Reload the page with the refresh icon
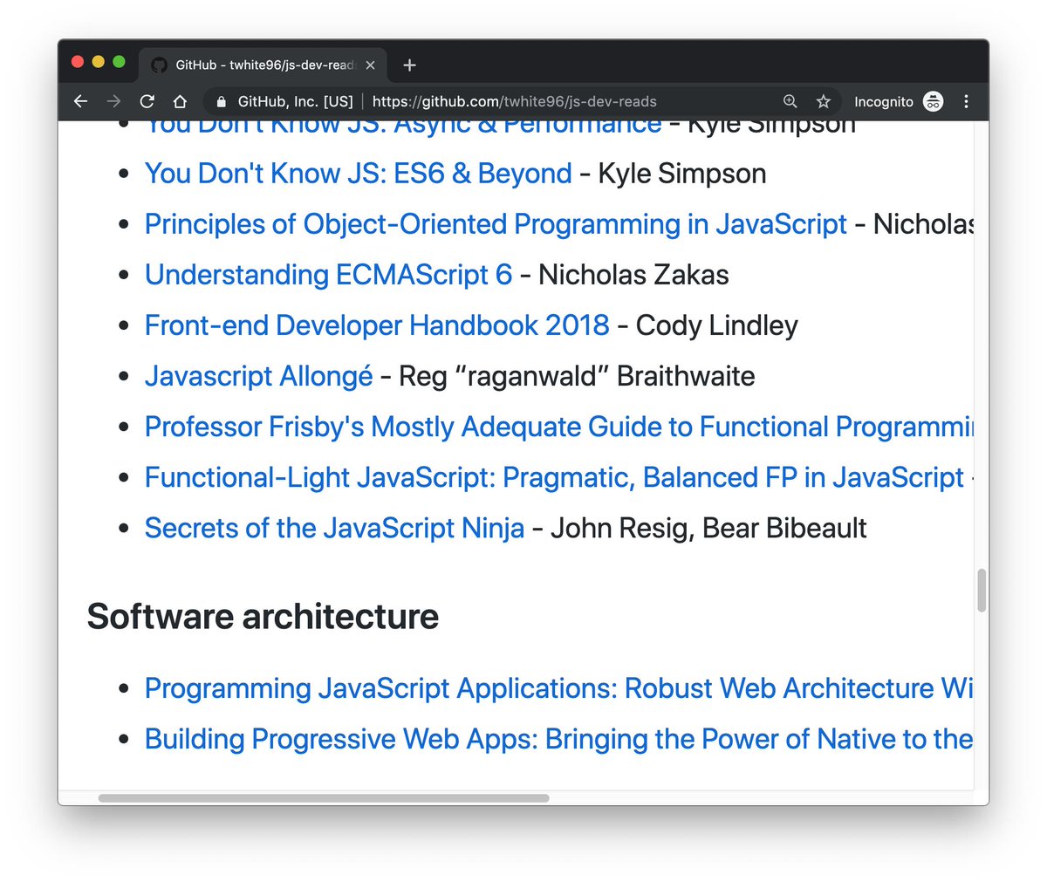The width and height of the screenshot is (1047, 882). [x=147, y=101]
